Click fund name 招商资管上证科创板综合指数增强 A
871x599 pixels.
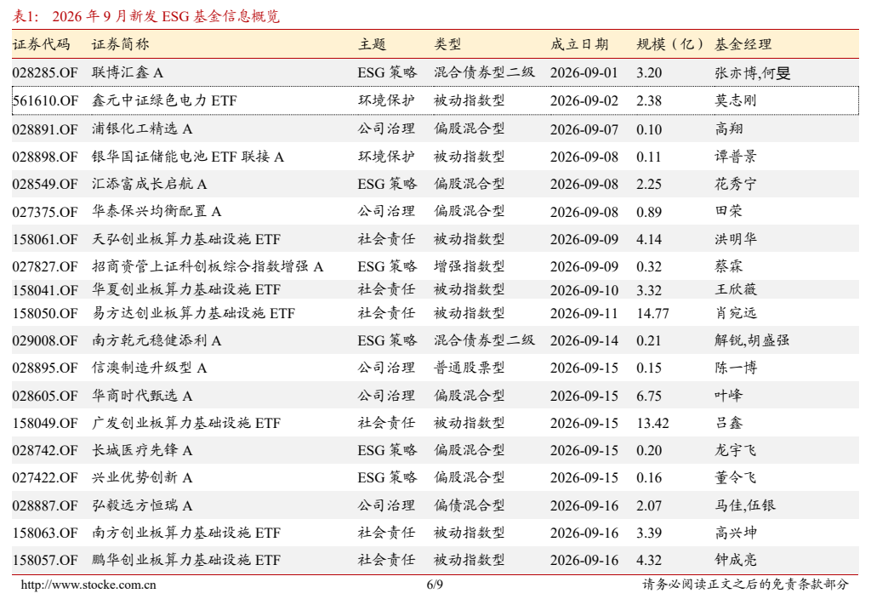coord(208,266)
